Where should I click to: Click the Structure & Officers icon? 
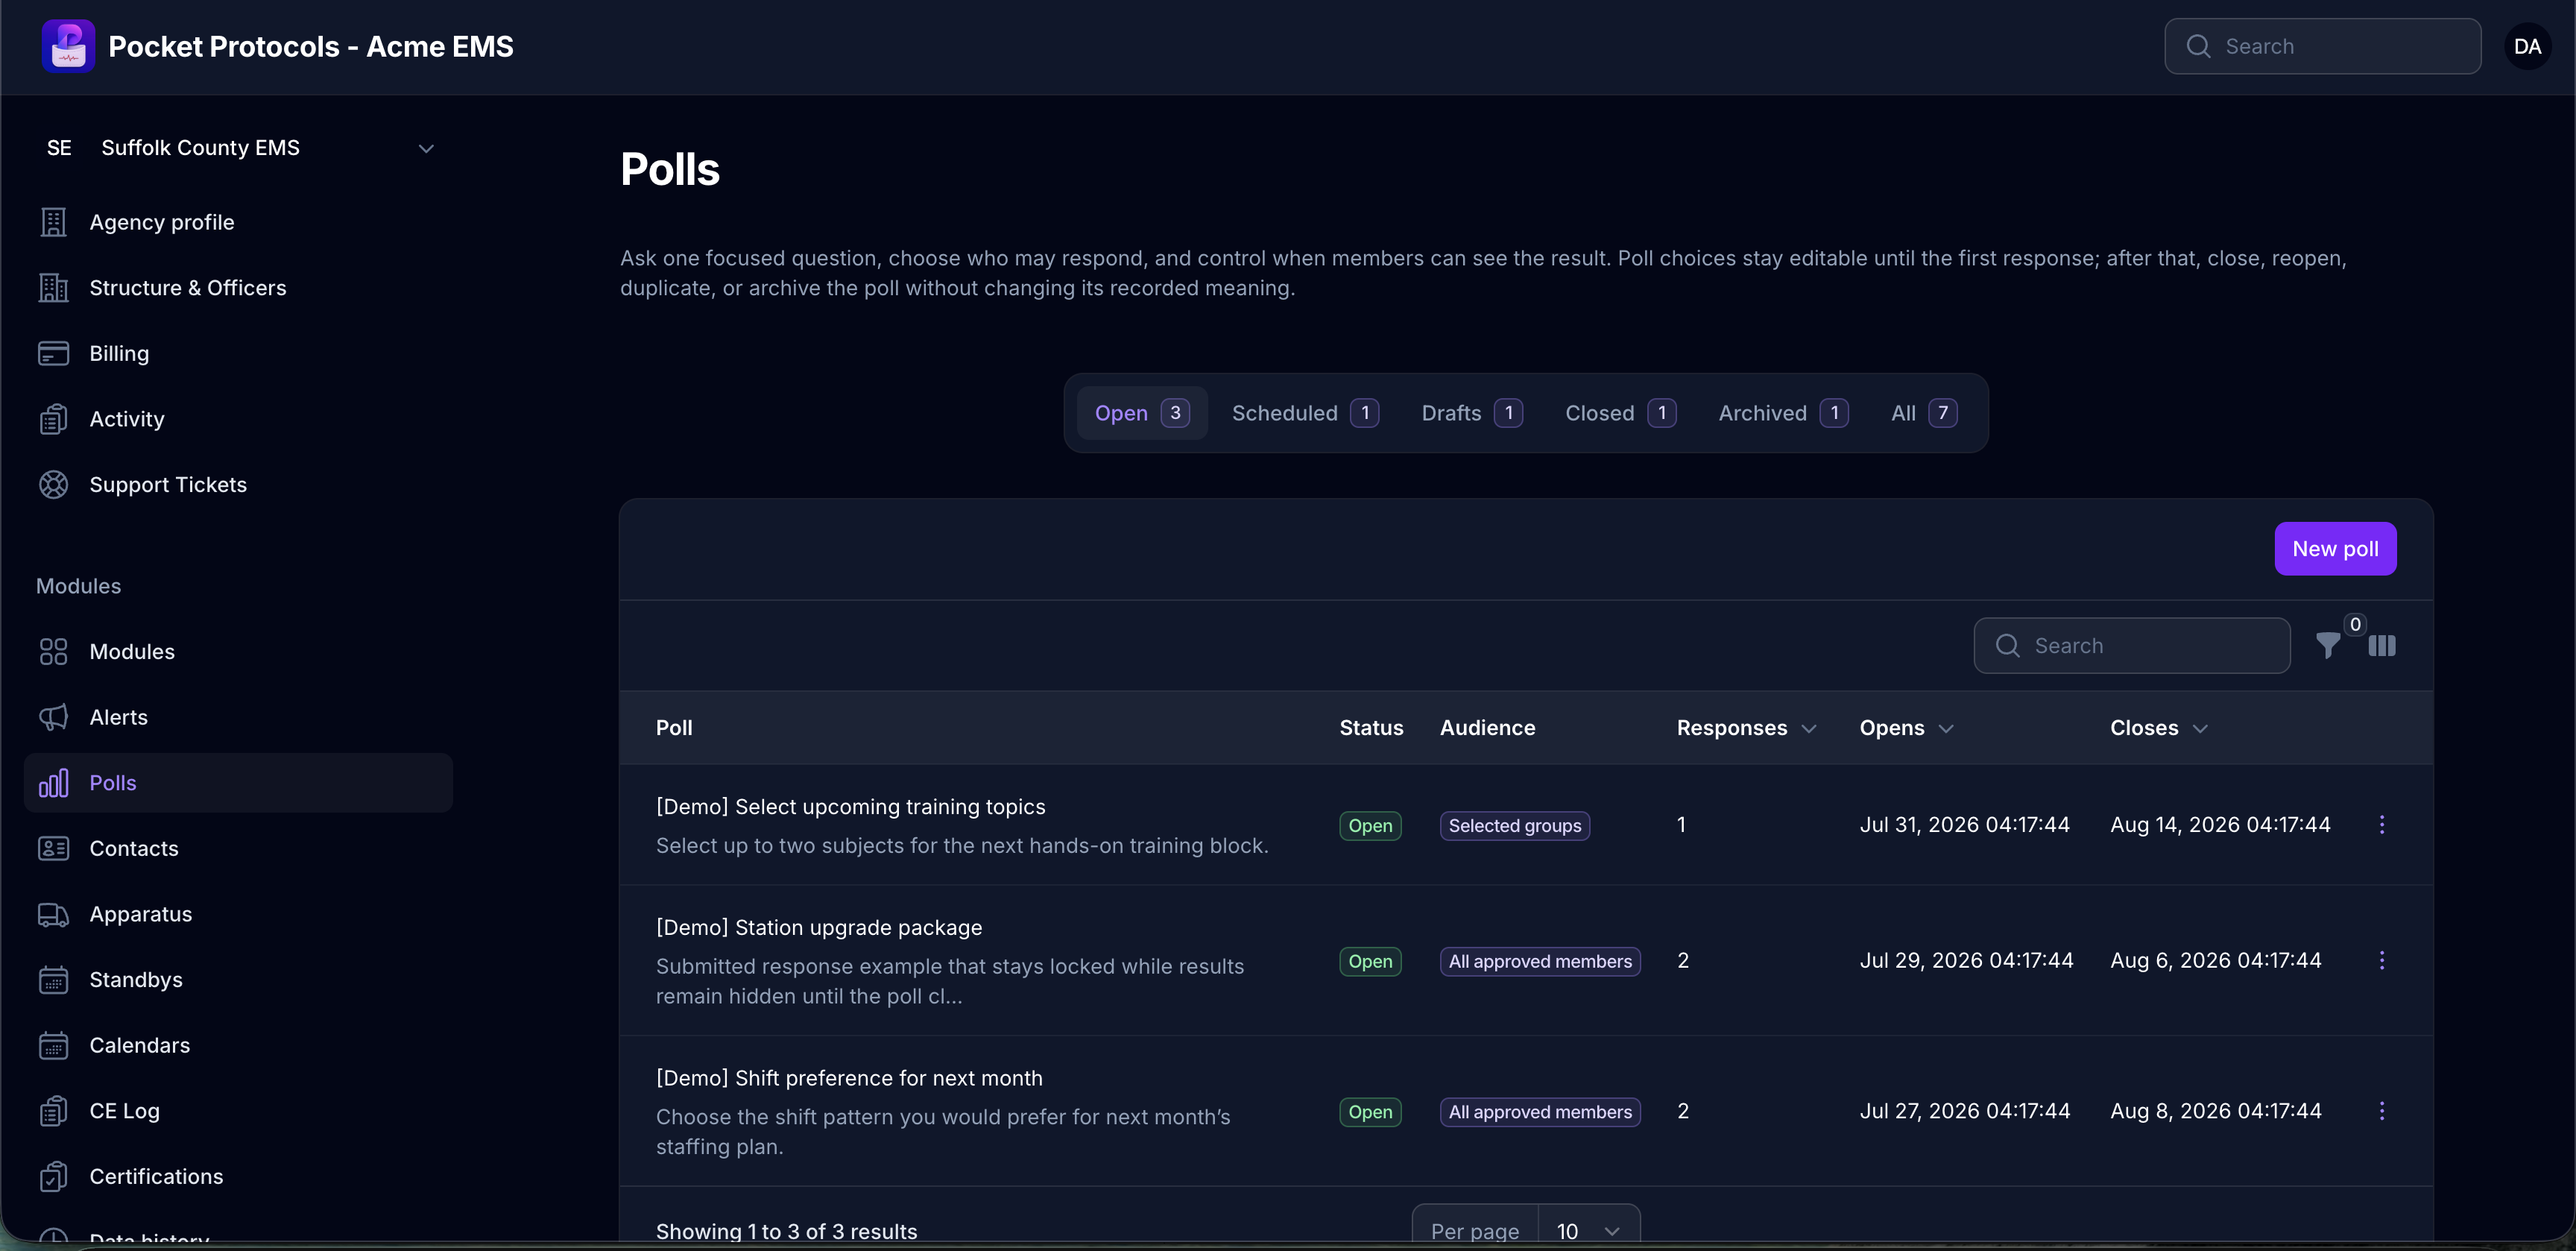[x=53, y=288]
